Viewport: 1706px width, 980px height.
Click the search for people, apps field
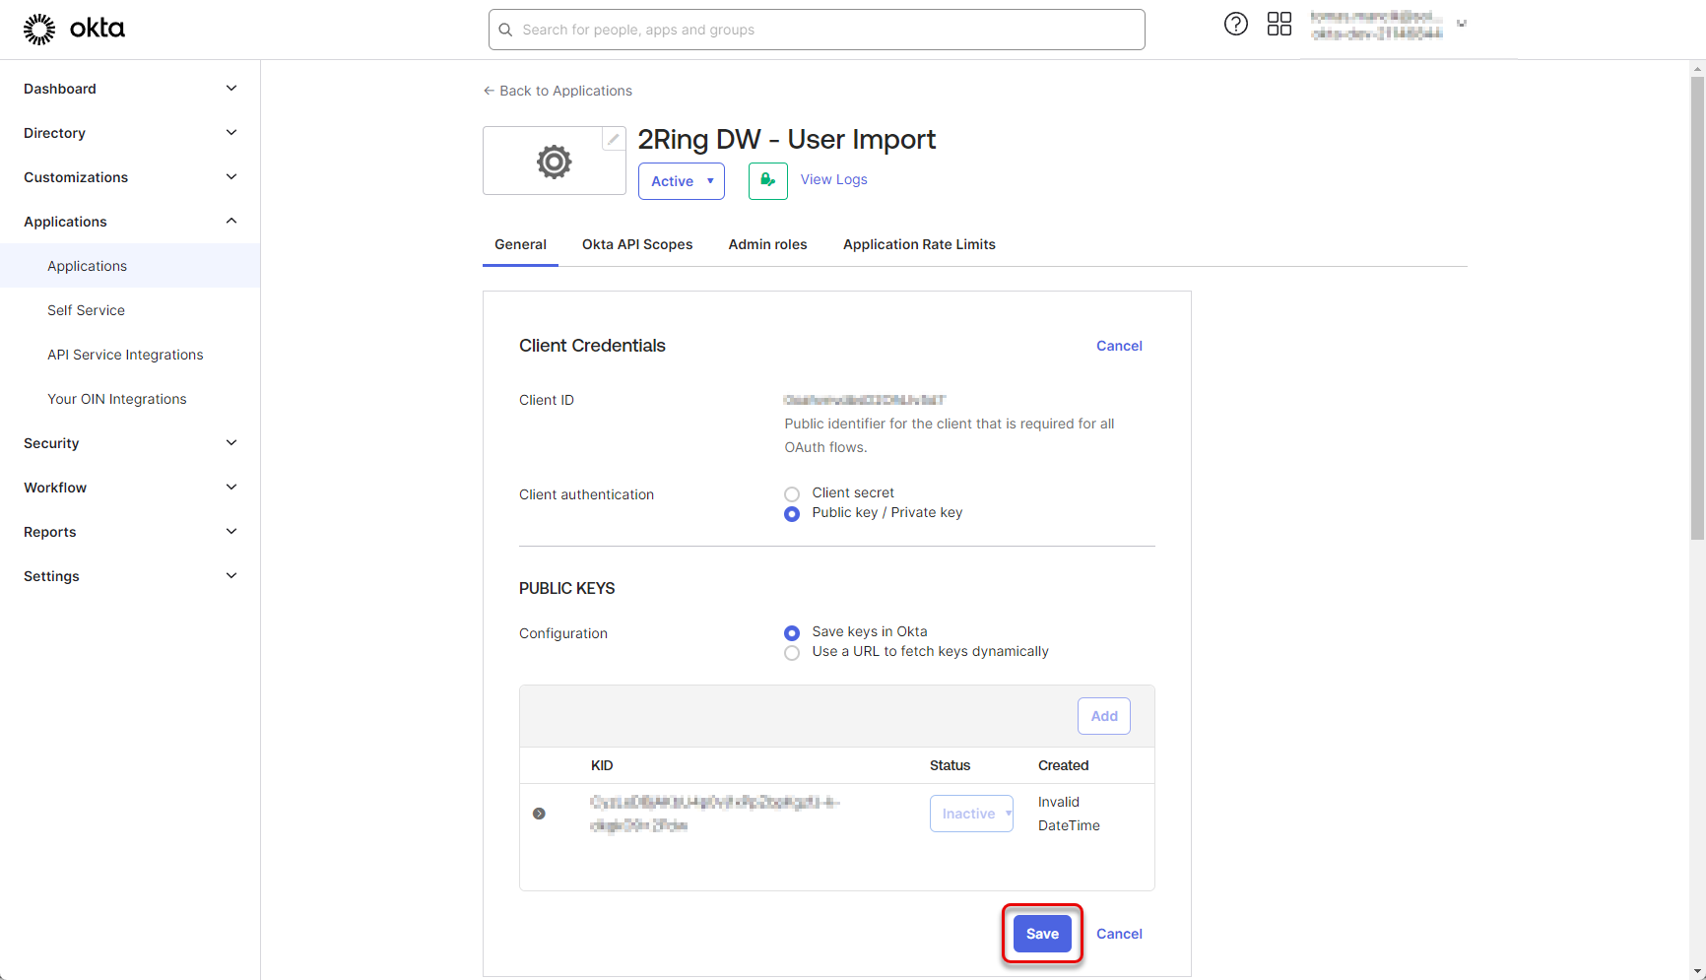click(817, 30)
